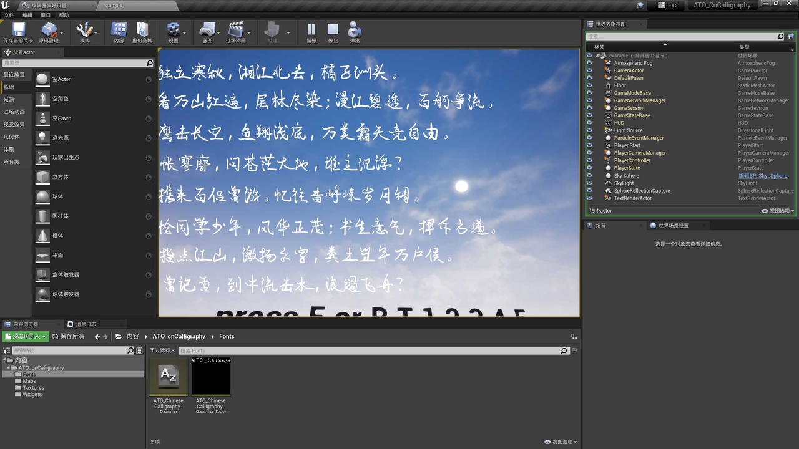The image size is (799, 449).
Task: Select the Textures folder in tree
Action: click(33, 388)
